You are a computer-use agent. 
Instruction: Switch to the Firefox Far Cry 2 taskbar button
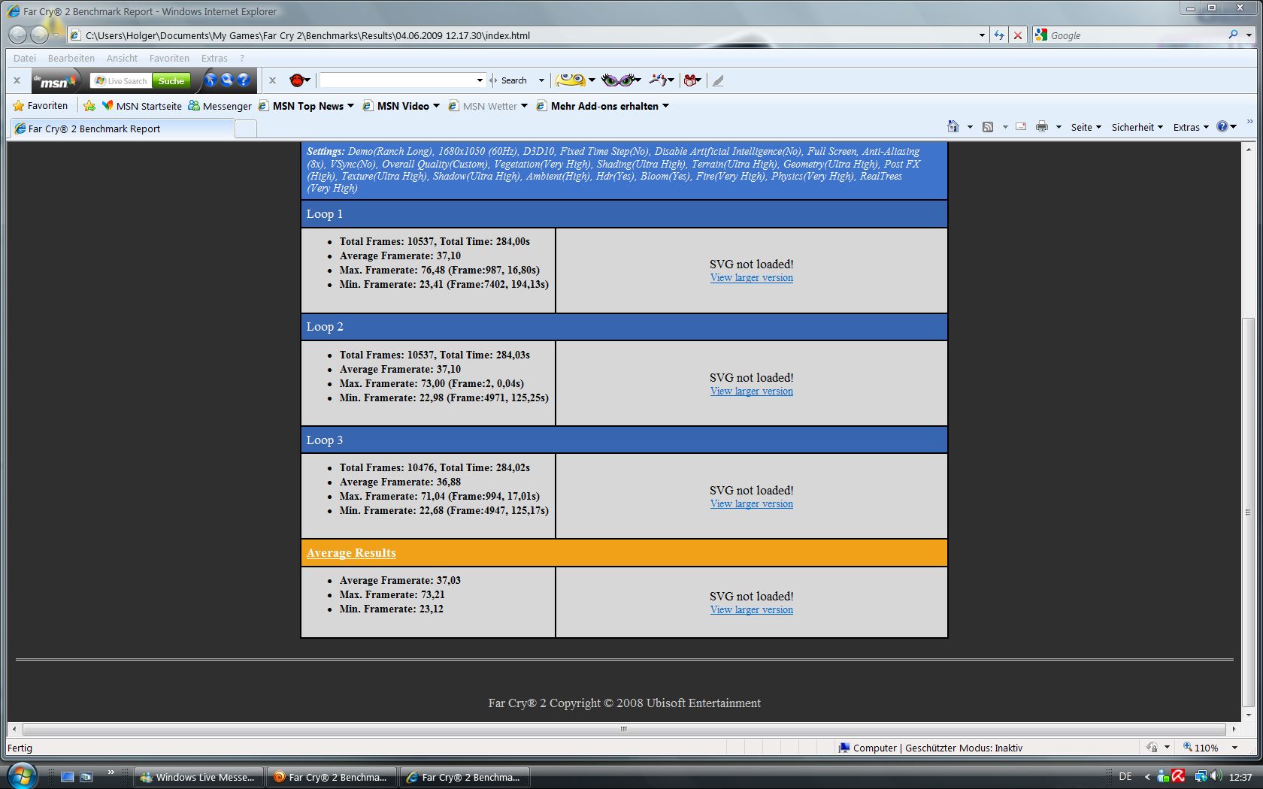(x=332, y=777)
